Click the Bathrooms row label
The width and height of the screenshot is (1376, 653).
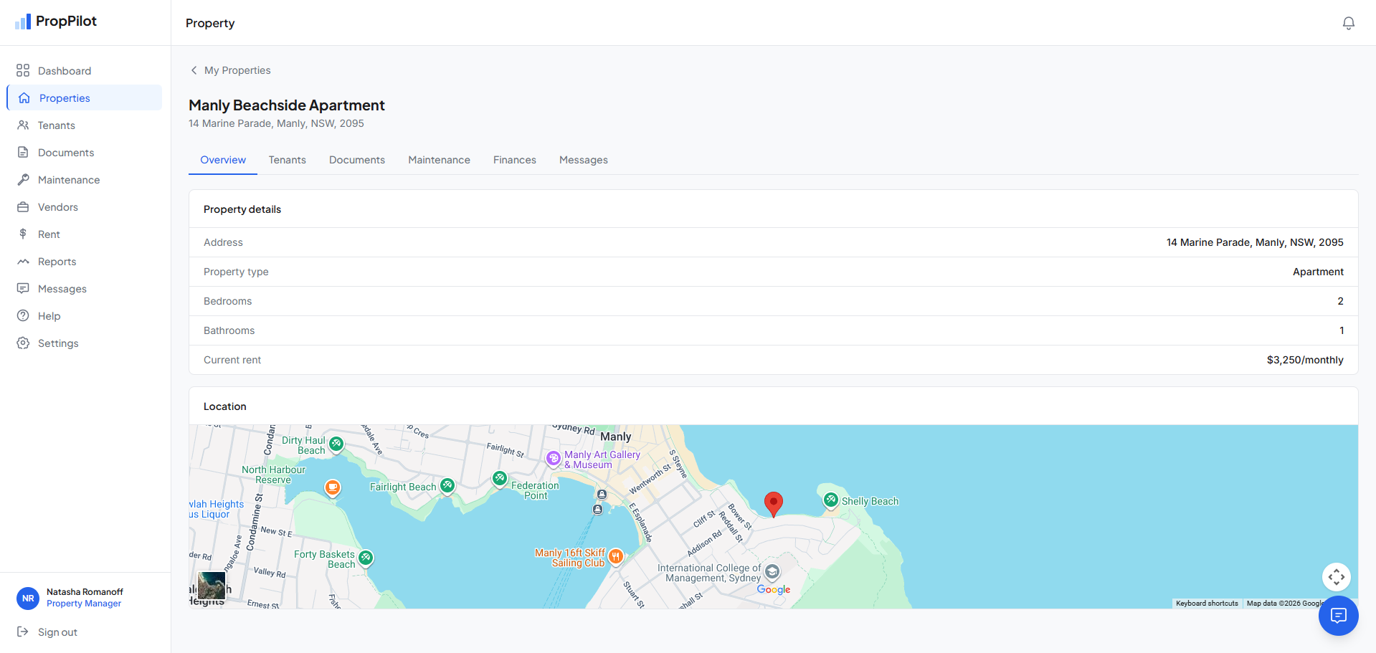pos(229,330)
